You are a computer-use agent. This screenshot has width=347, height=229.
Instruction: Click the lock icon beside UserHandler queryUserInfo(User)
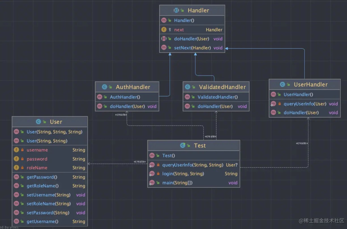coord(280,104)
